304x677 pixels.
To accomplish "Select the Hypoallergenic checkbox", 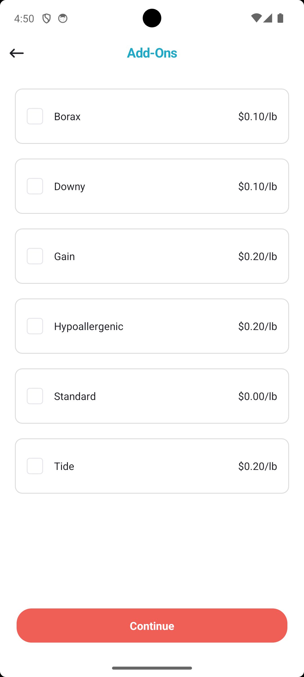I will pos(35,326).
